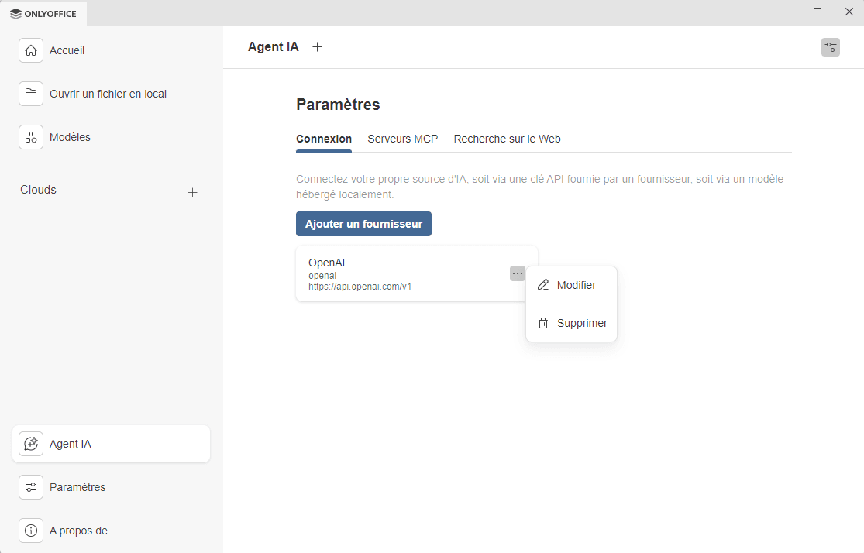Image resolution: width=864 pixels, height=553 pixels.
Task: Expand Clouds with the plus button
Action: pos(192,192)
